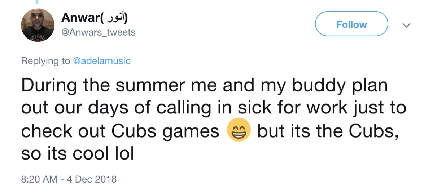Click the Follow button
433x193 pixels.
coord(351,24)
